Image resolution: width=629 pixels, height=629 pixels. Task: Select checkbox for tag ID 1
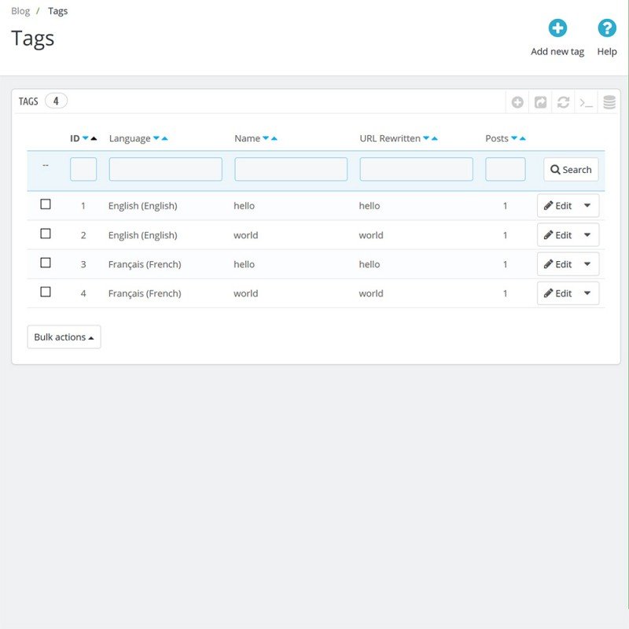46,204
